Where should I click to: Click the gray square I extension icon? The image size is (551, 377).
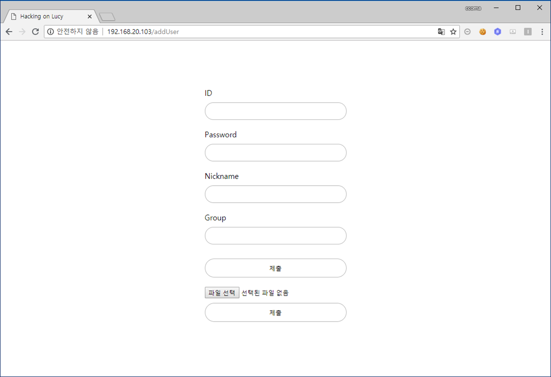[x=528, y=32]
